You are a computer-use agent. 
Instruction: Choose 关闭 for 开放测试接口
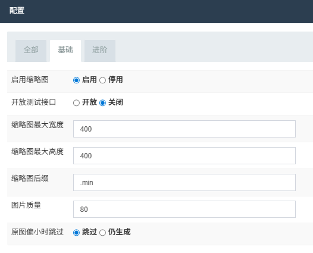(x=102, y=103)
